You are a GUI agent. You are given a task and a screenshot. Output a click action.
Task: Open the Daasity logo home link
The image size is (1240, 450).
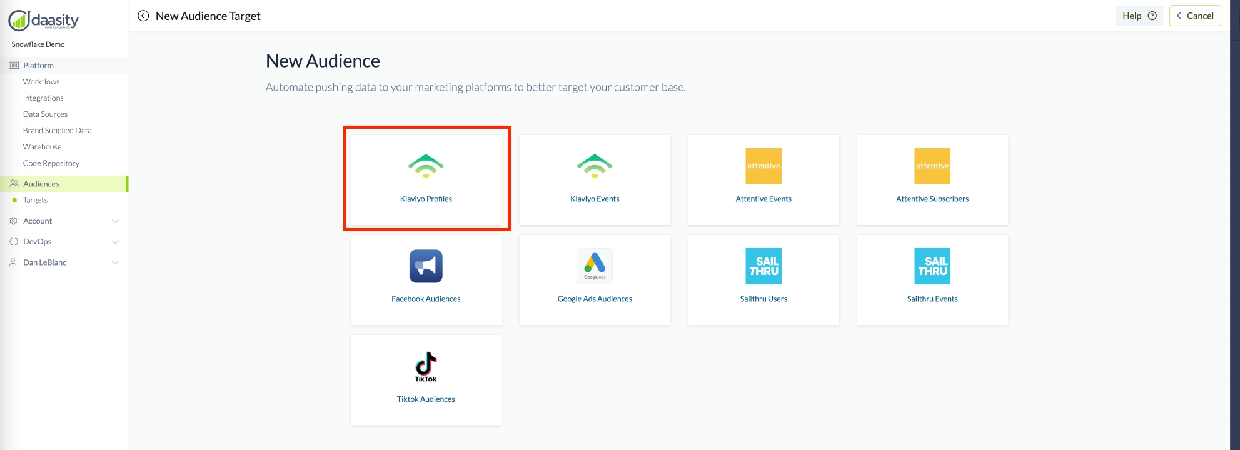[43, 21]
